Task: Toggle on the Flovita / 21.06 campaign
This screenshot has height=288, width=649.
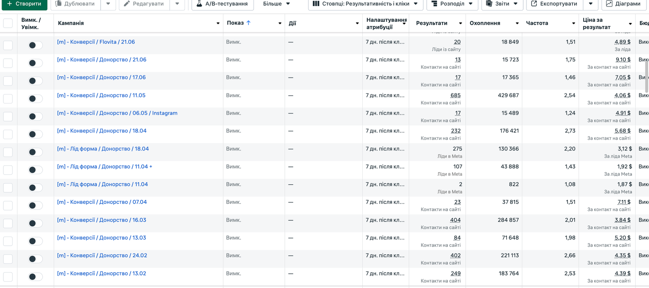Action: click(35, 45)
